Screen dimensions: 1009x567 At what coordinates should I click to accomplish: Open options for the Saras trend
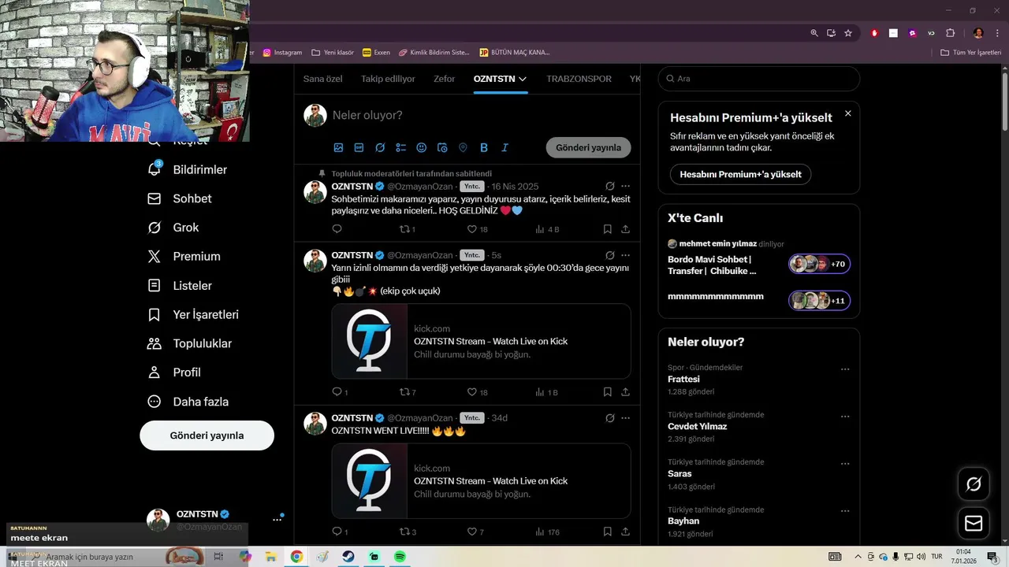coord(845,464)
